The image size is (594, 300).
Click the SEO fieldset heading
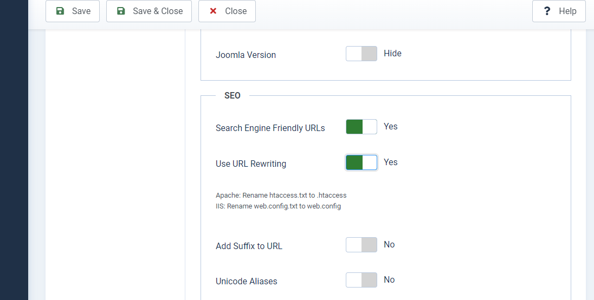click(x=233, y=96)
